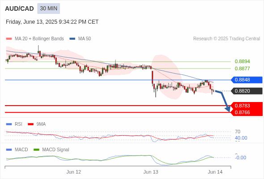Click the MA 20 + Bollinger Bands legend label
The image size is (264, 179).
point(39,39)
